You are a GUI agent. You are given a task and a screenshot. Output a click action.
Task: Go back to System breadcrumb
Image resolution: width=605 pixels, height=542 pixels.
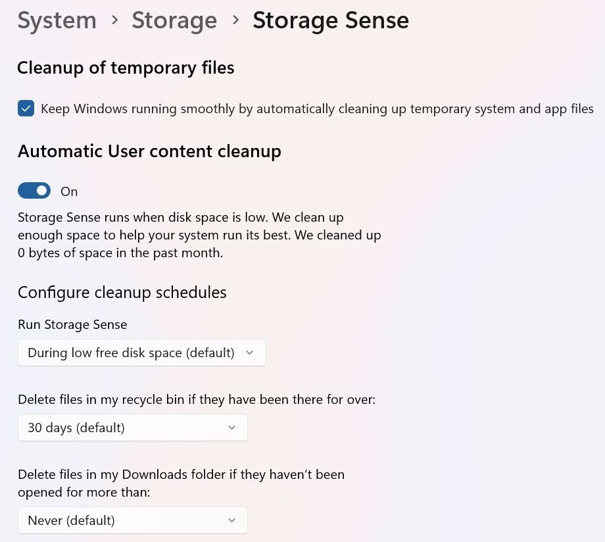[57, 21]
